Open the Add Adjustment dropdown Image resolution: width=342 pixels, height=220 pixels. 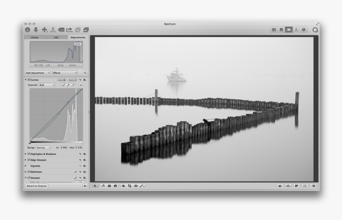point(38,73)
